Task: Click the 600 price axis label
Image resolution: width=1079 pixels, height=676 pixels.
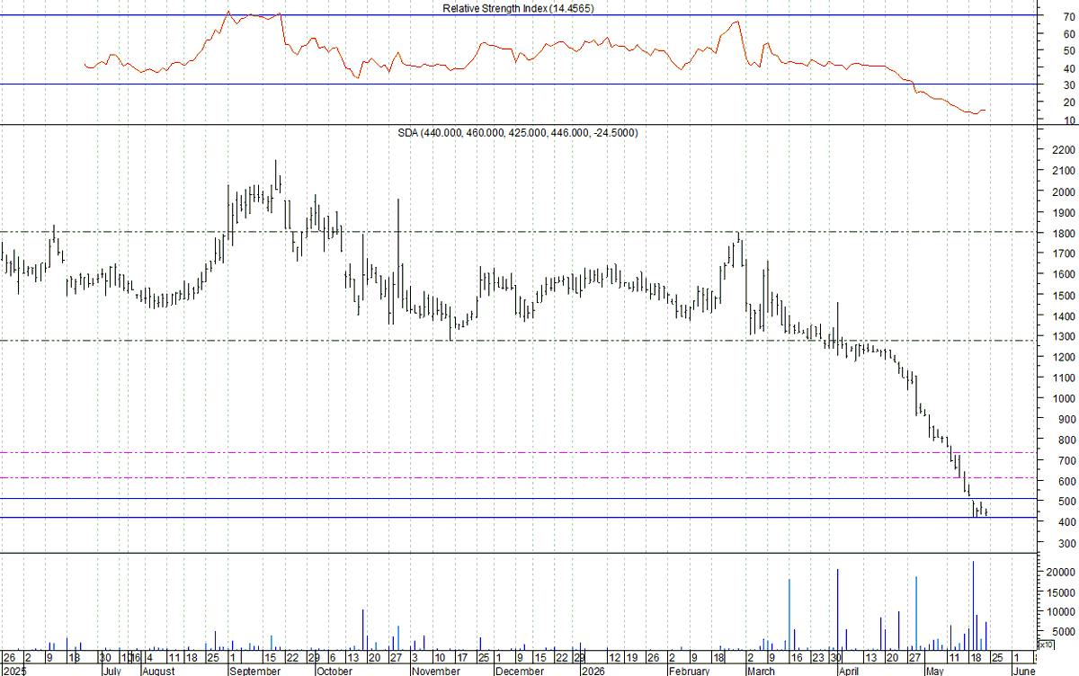Action: point(1066,482)
